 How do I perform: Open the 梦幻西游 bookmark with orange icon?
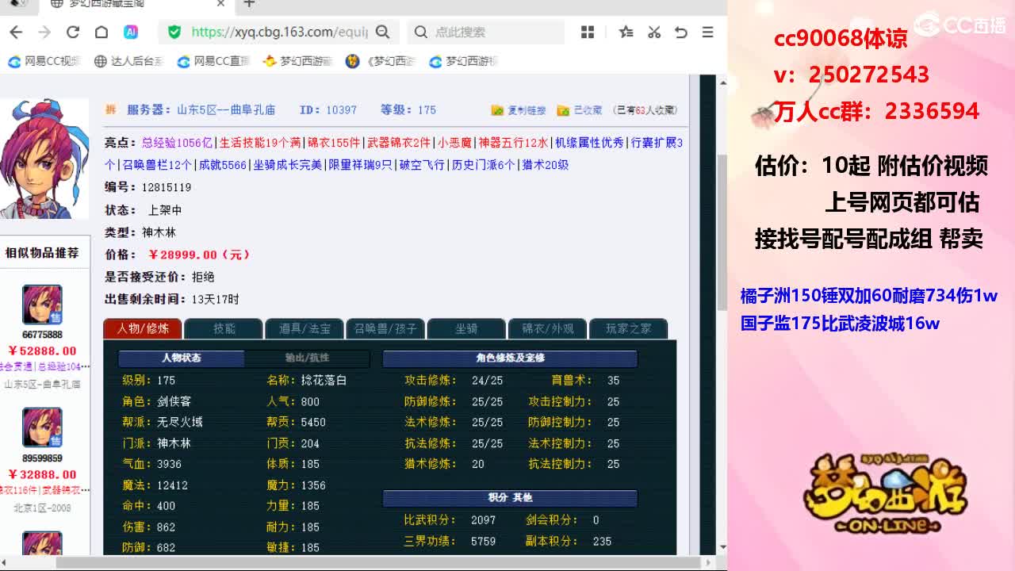click(298, 61)
